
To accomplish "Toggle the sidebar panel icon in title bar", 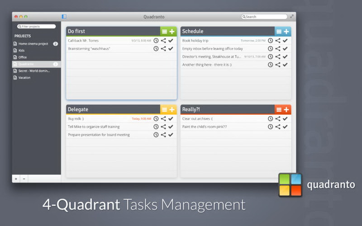I will point(64,17).
